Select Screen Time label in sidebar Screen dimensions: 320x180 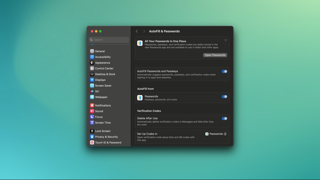(103, 122)
